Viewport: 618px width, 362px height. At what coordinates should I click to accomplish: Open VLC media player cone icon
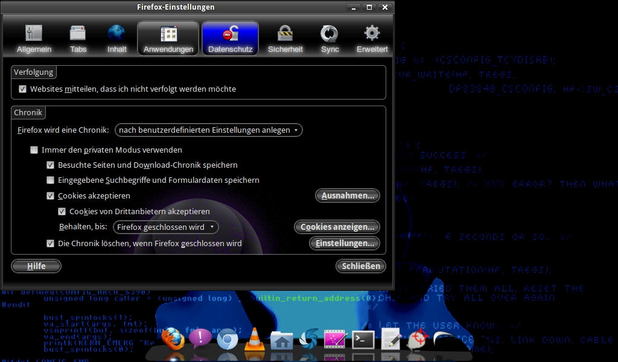[255, 339]
